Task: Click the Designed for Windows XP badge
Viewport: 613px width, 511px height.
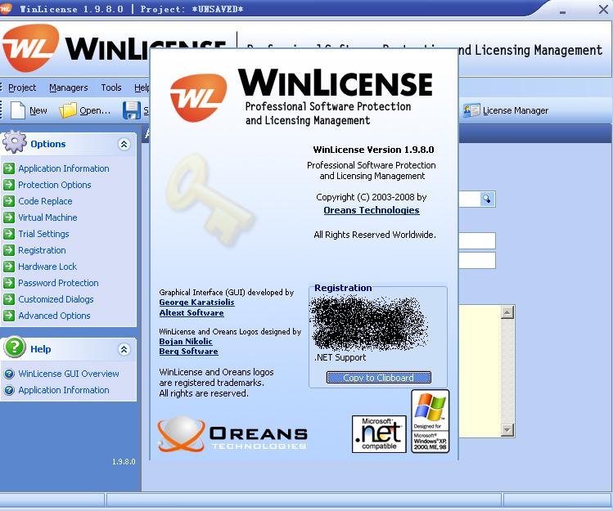Action: tap(430, 421)
